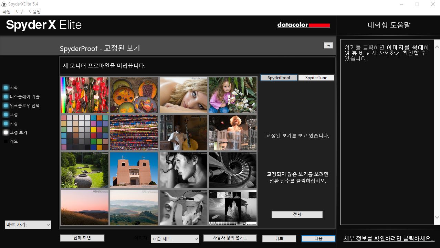Select the color checker chart thumbnail
Viewport: 440px width, 248px height.
[85, 132]
